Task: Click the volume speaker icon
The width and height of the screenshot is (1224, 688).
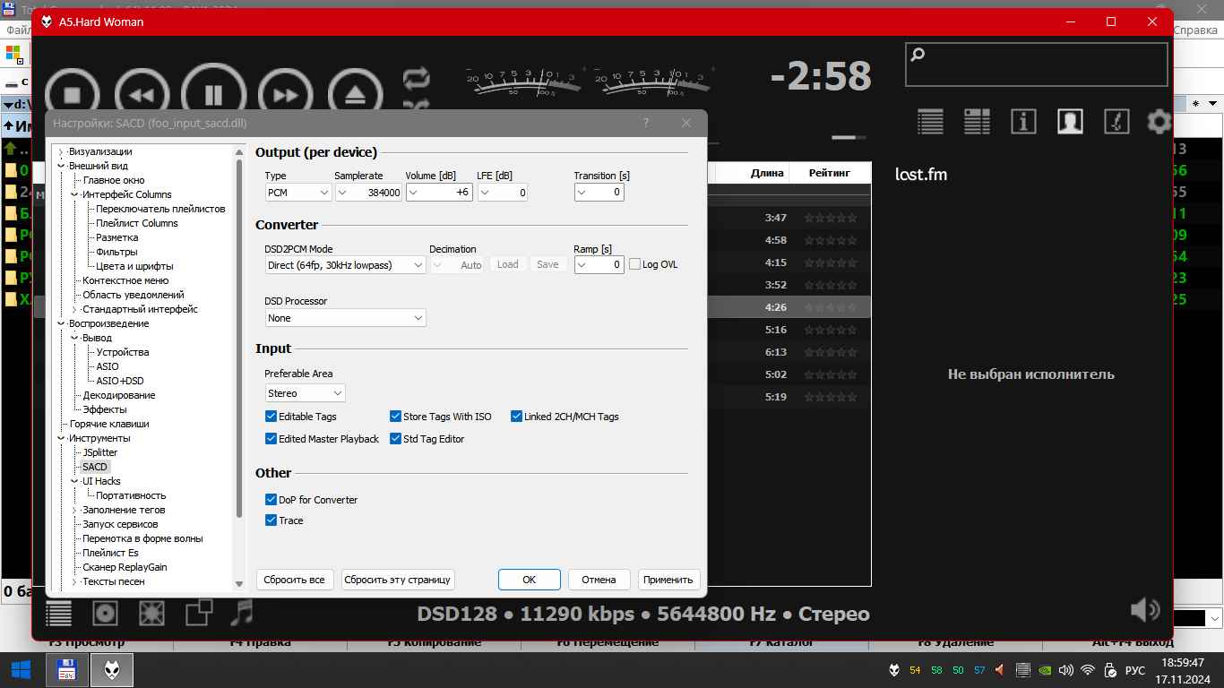Action: [x=1144, y=611]
